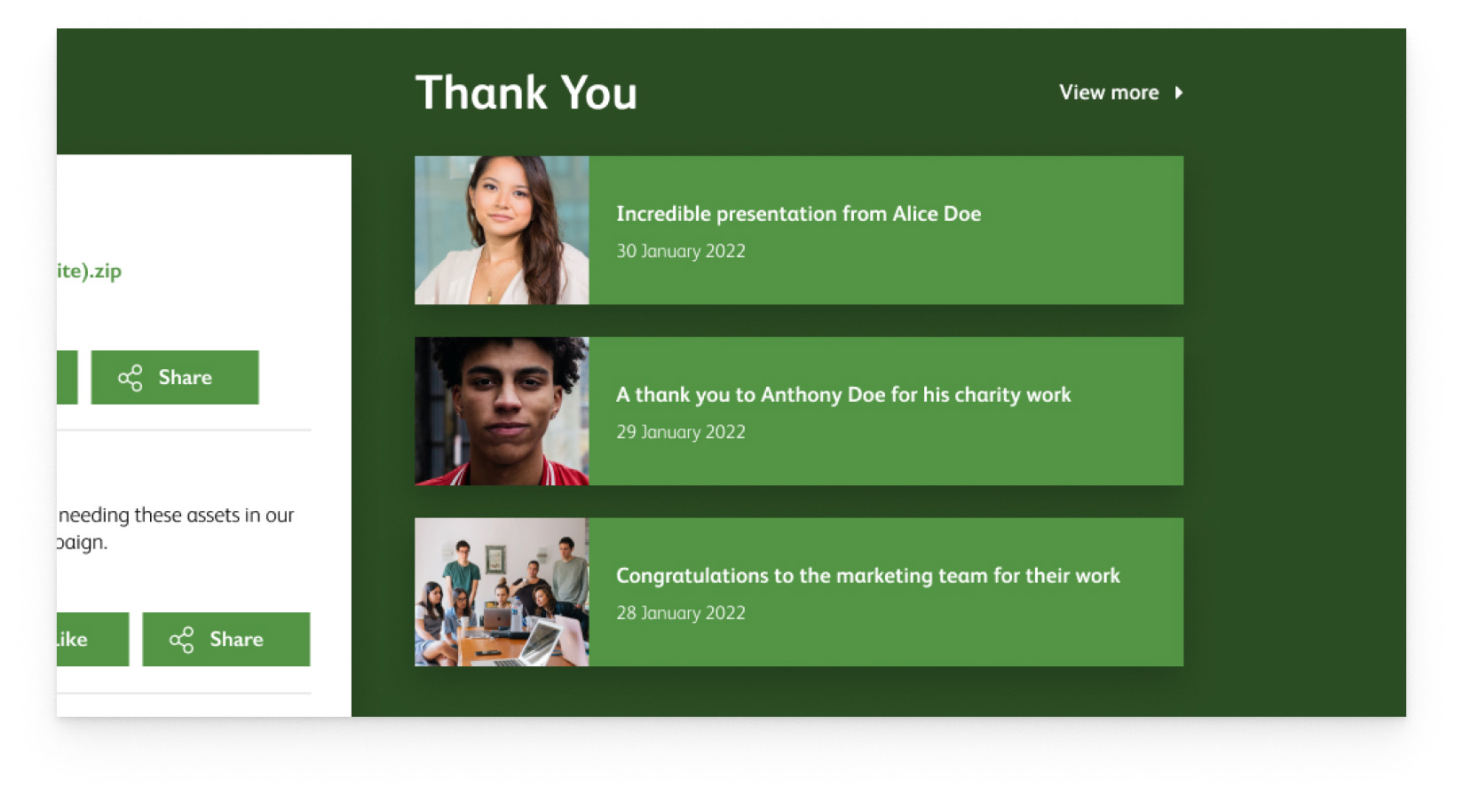This screenshot has width=1463, height=802.
Task: Click the share icon in upper Share button
Action: pyautogui.click(x=130, y=378)
